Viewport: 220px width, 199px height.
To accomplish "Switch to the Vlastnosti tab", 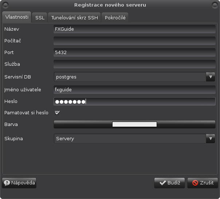I will [16, 17].
